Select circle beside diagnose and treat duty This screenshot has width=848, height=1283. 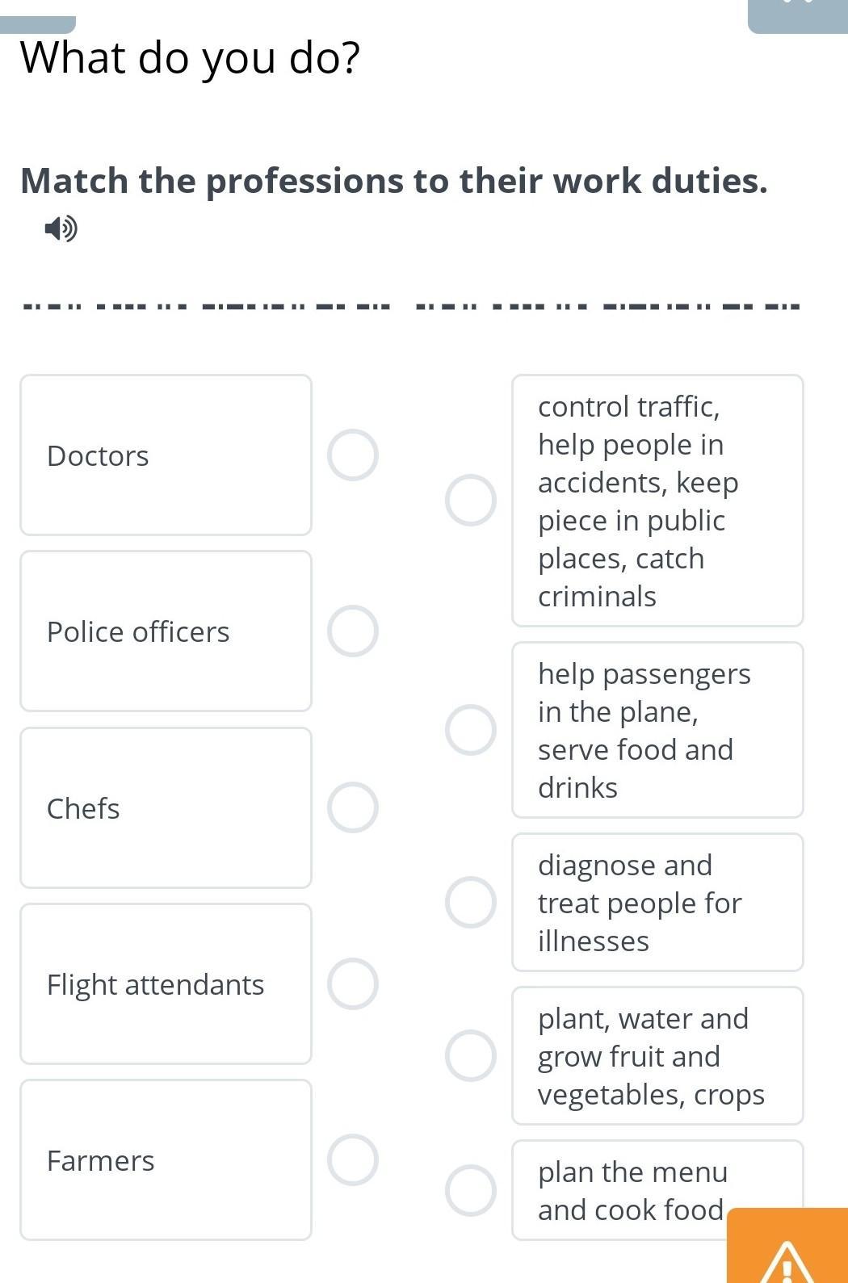click(x=471, y=902)
